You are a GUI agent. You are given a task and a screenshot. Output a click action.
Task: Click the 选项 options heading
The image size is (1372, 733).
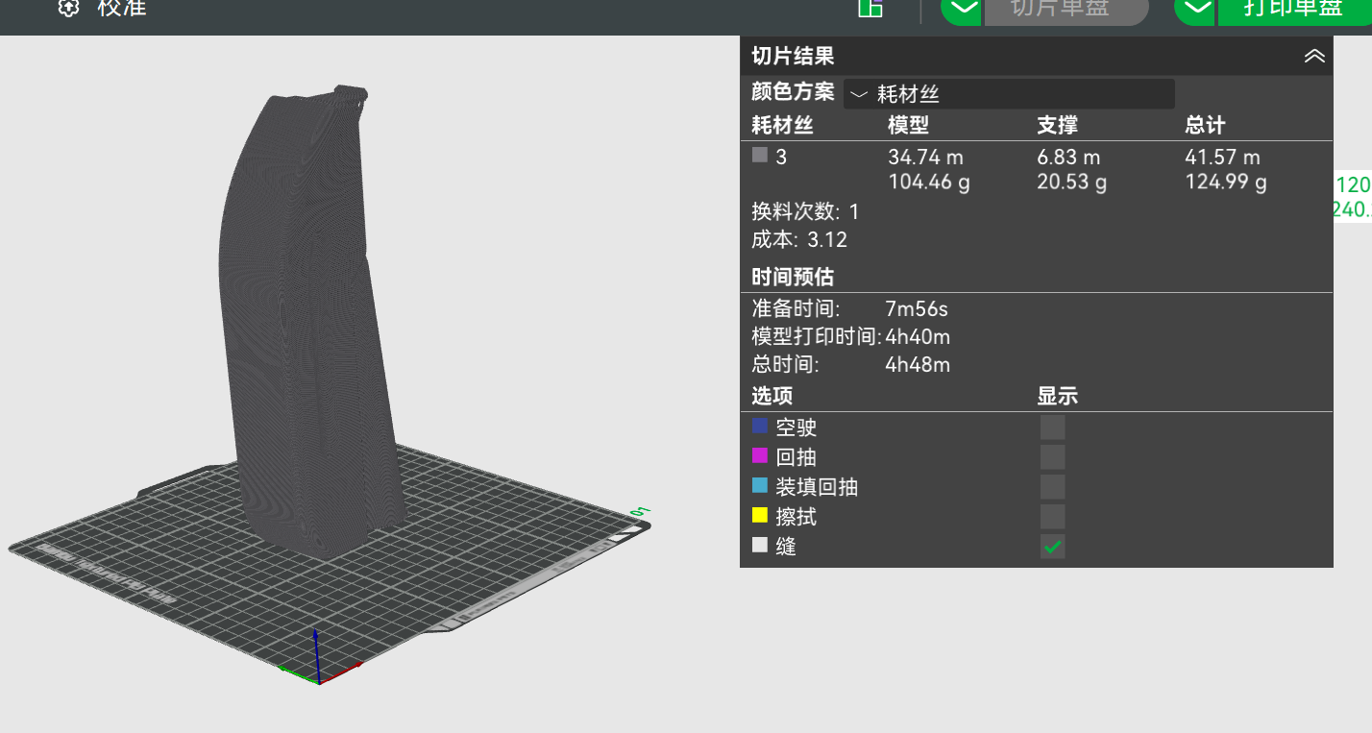click(x=772, y=397)
